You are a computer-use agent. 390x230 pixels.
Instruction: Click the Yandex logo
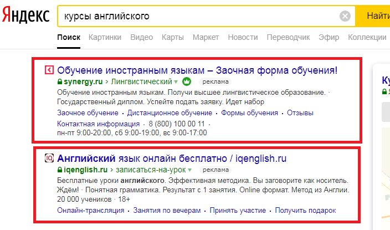click(x=25, y=16)
